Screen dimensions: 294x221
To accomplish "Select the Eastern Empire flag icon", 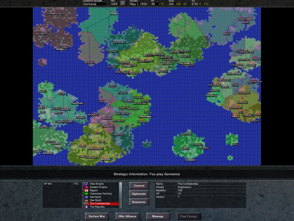I will pyautogui.click(x=86, y=187).
